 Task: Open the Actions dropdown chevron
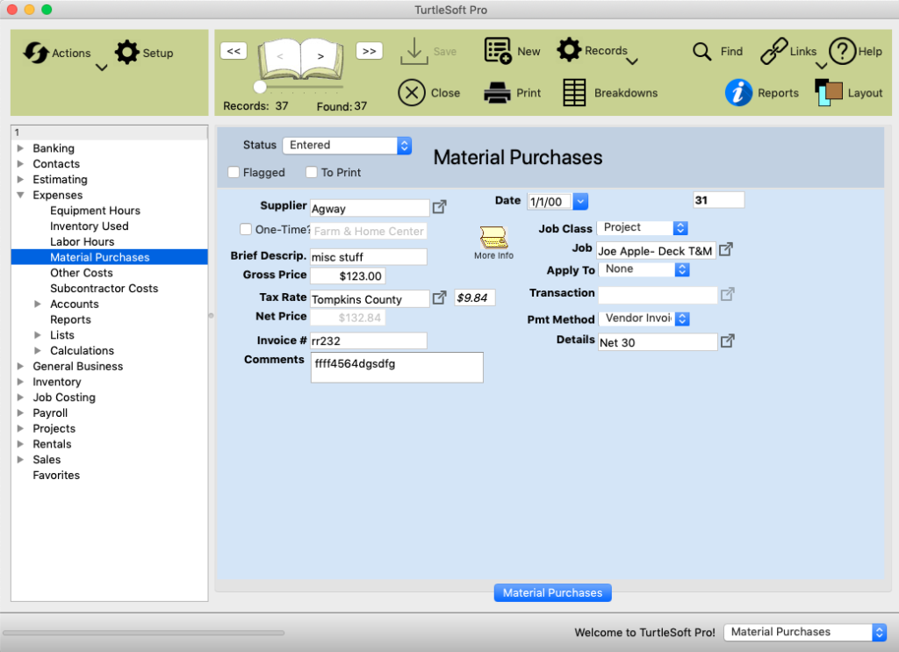pyautogui.click(x=102, y=68)
